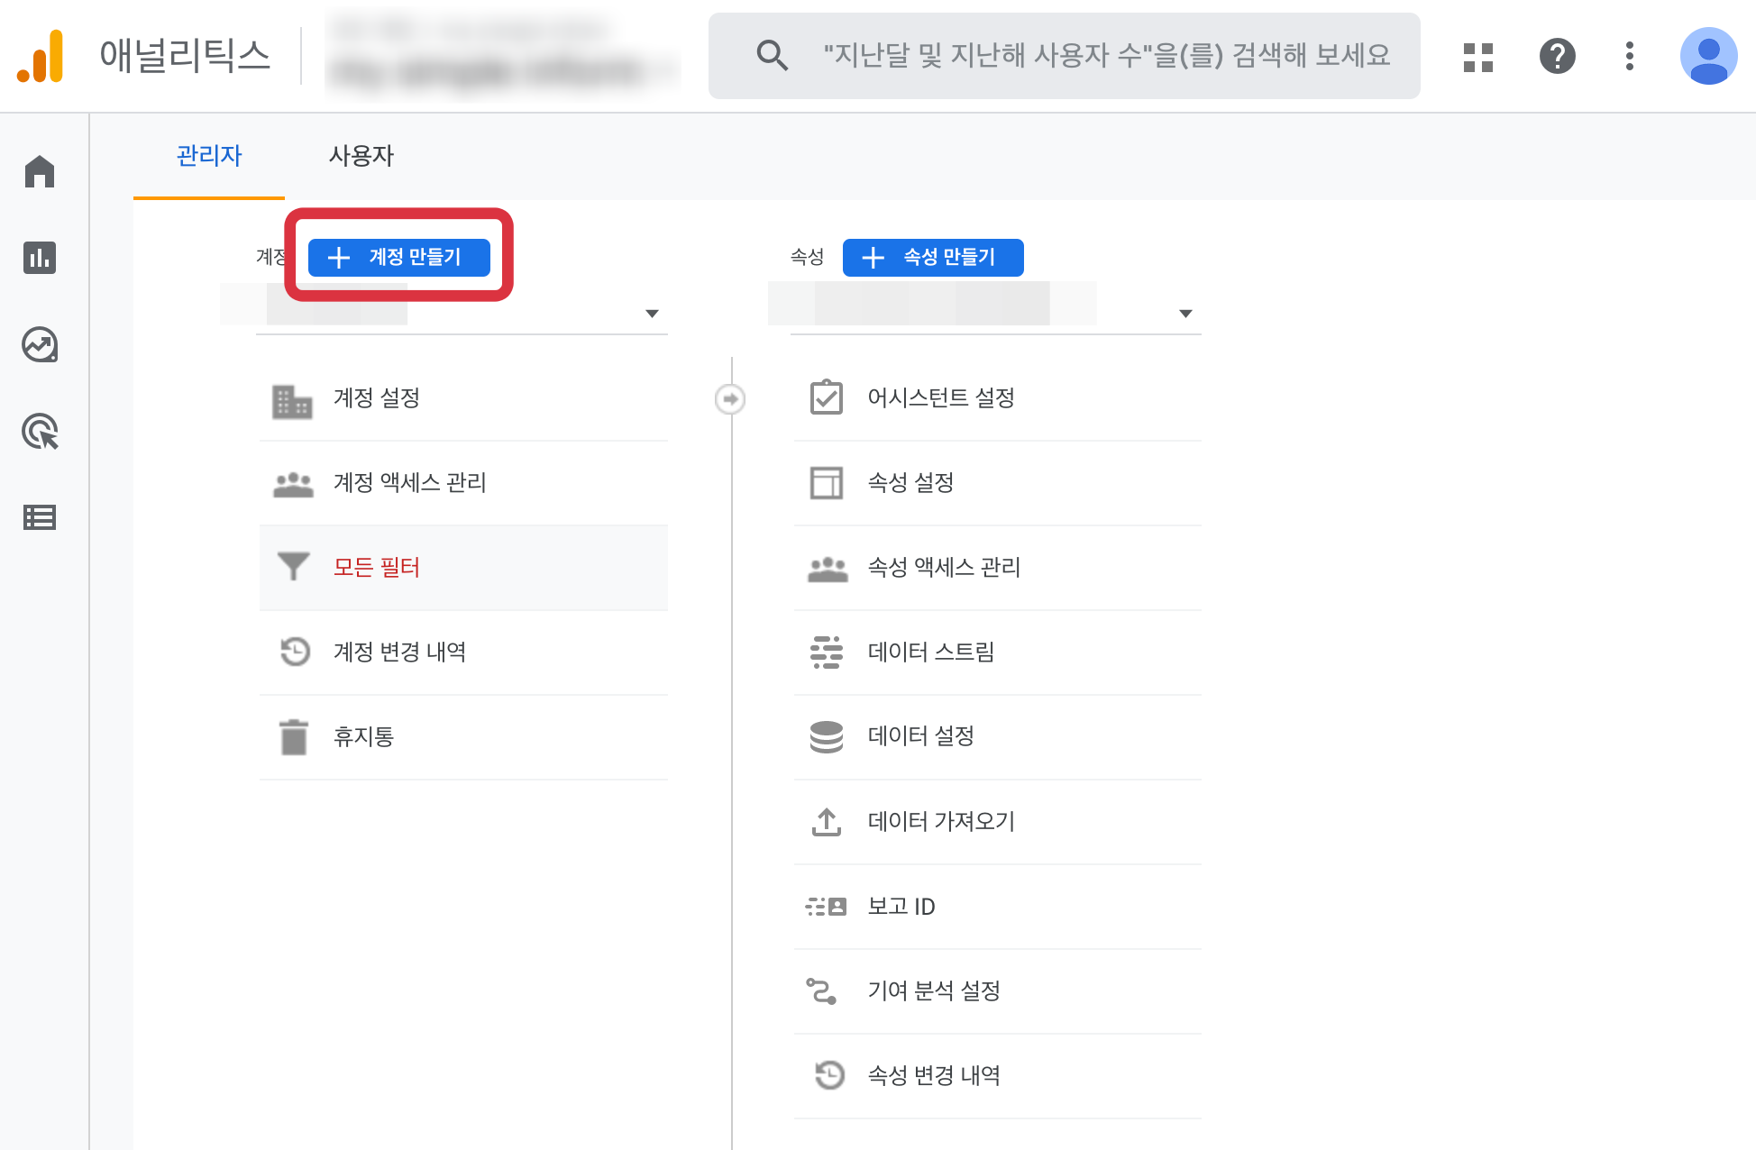Click the user profile avatar
Image resolution: width=1756 pixels, height=1150 pixels.
1708,57
